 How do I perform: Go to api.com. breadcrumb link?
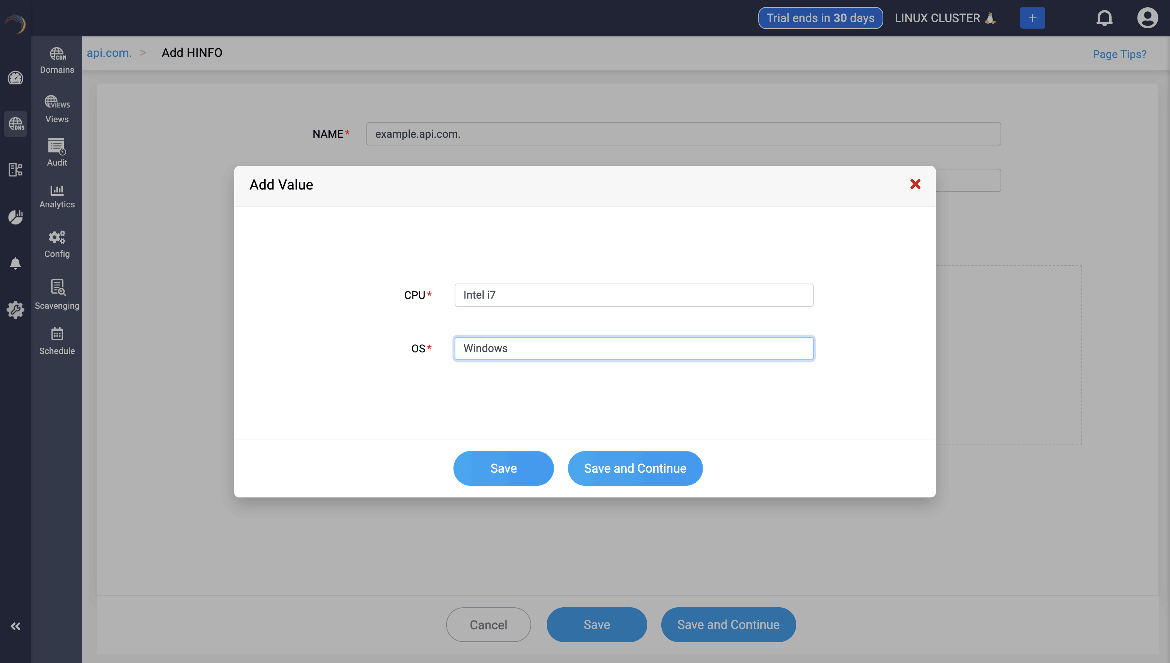click(109, 53)
